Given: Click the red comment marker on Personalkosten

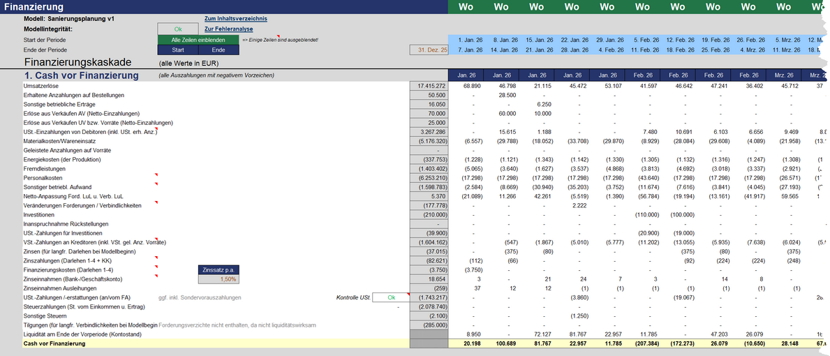Looking at the screenshot, I should click(x=156, y=174).
